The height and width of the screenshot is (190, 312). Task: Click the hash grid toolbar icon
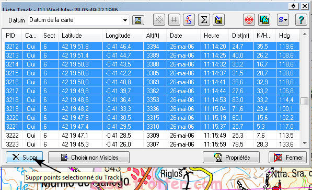[174, 20]
